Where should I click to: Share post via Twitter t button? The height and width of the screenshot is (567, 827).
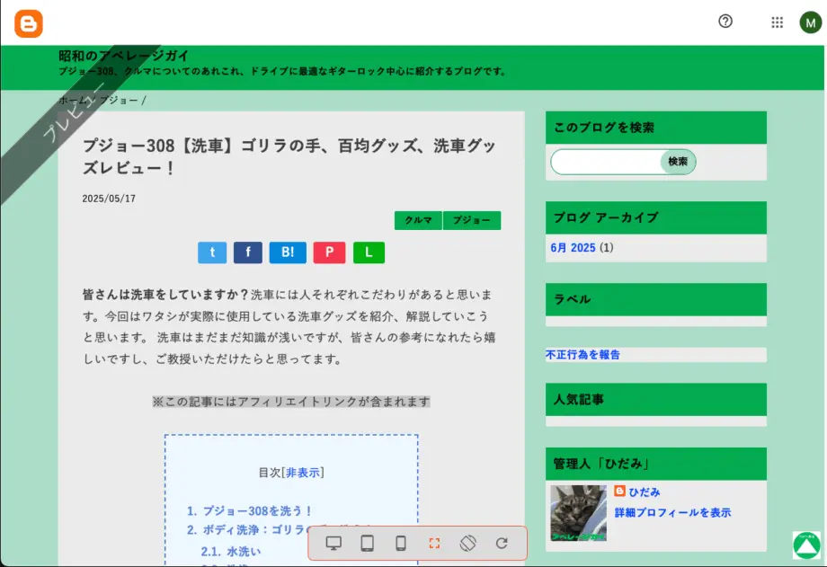(x=212, y=252)
